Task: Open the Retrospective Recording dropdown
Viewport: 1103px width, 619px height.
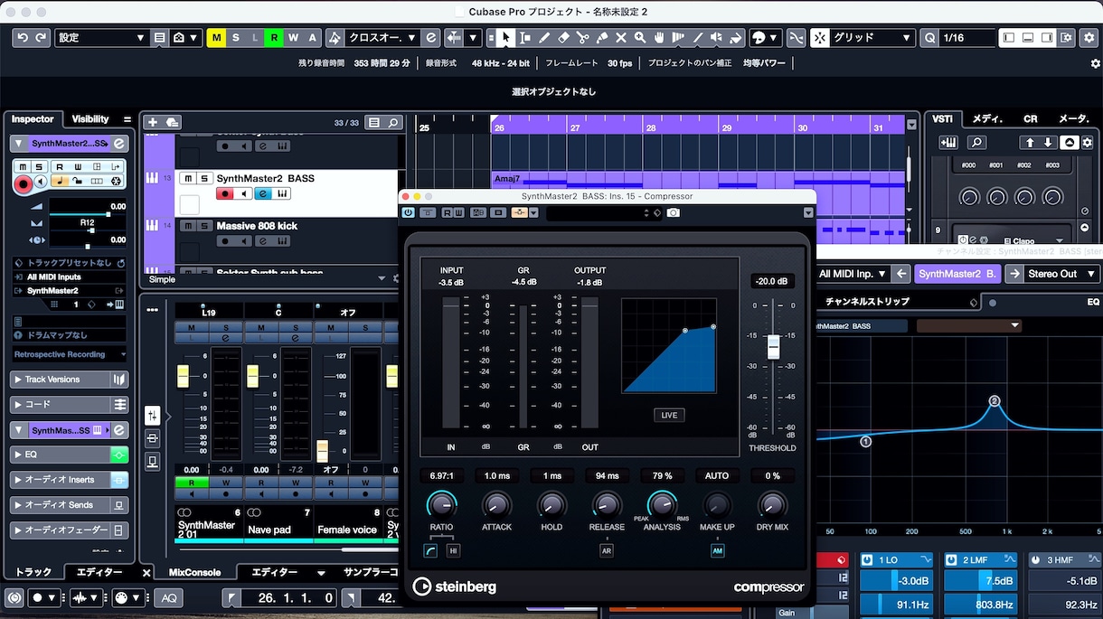Action: [x=70, y=354]
